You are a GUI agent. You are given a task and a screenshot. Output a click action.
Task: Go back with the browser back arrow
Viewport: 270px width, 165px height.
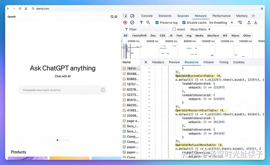8,9
